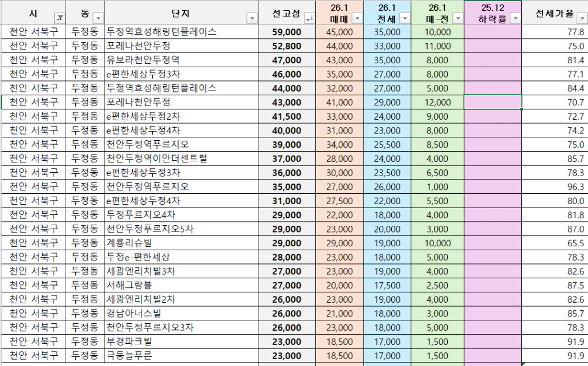Image resolution: width=588 pixels, height=366 pixels.
Task: Select the 37,000 value in 전고점 column
Action: 287,158
